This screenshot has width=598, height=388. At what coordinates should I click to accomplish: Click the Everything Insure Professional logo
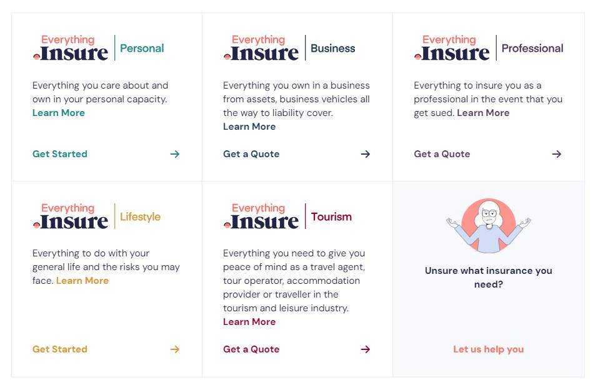pos(488,48)
